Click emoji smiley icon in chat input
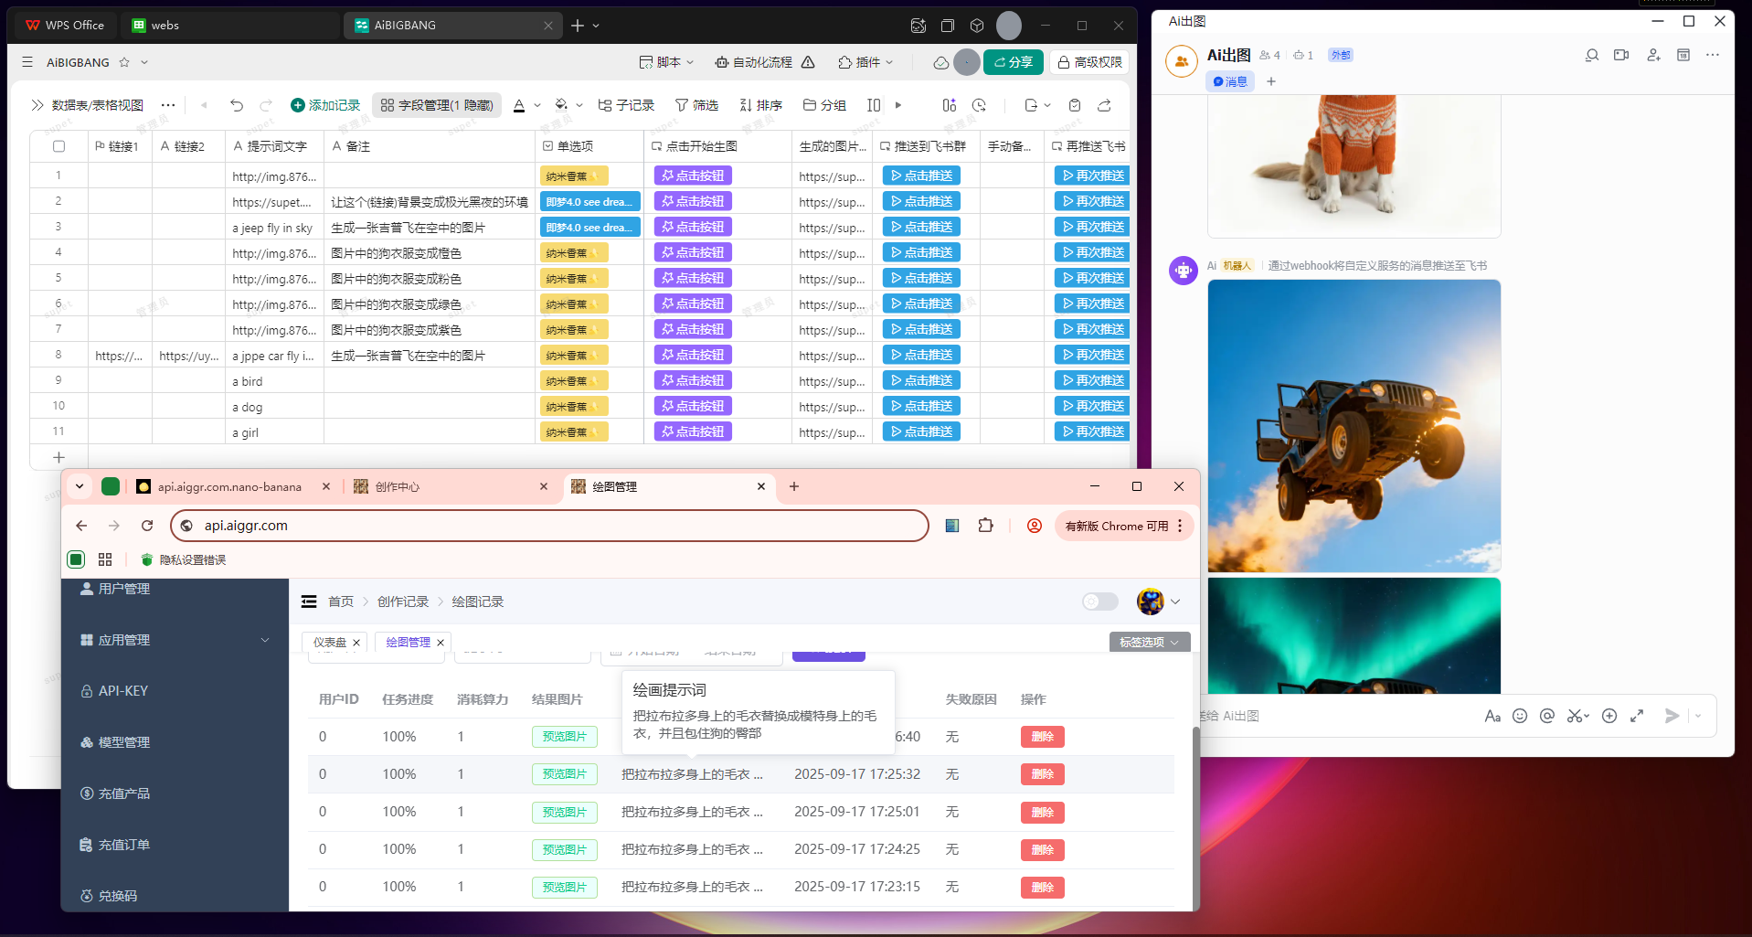Image resolution: width=1752 pixels, height=937 pixels. click(x=1520, y=716)
